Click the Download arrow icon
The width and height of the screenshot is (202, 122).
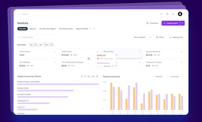170,37
